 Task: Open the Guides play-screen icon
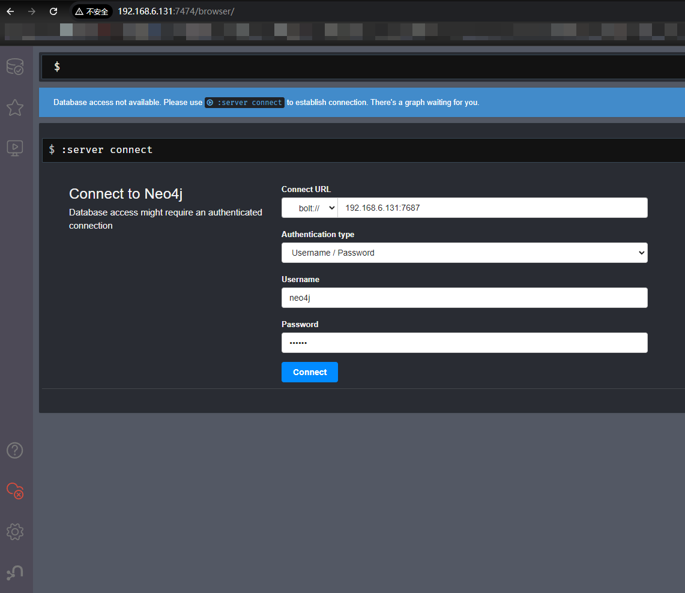click(15, 148)
